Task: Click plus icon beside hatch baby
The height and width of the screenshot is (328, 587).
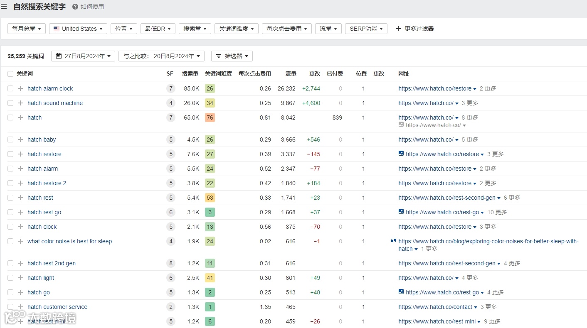Action: 20,140
